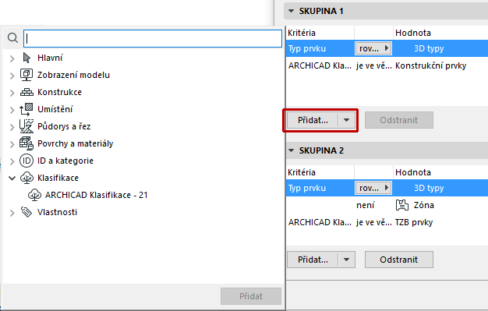Click the TZB prvky value

[x=414, y=222]
